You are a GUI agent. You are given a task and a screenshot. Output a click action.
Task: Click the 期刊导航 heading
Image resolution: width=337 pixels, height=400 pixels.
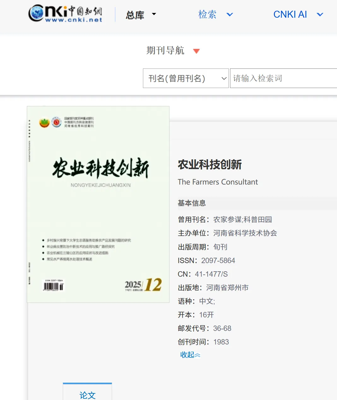pyautogui.click(x=165, y=50)
